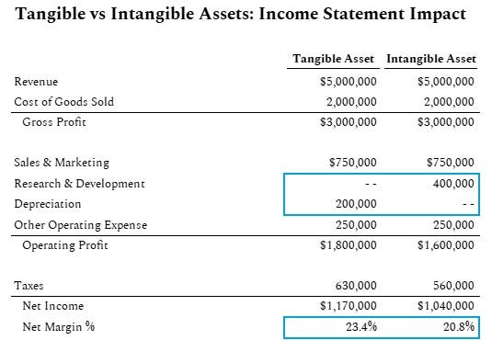Click the Intangible Asset column header
The width and height of the screenshot is (492, 340).
[x=431, y=59]
